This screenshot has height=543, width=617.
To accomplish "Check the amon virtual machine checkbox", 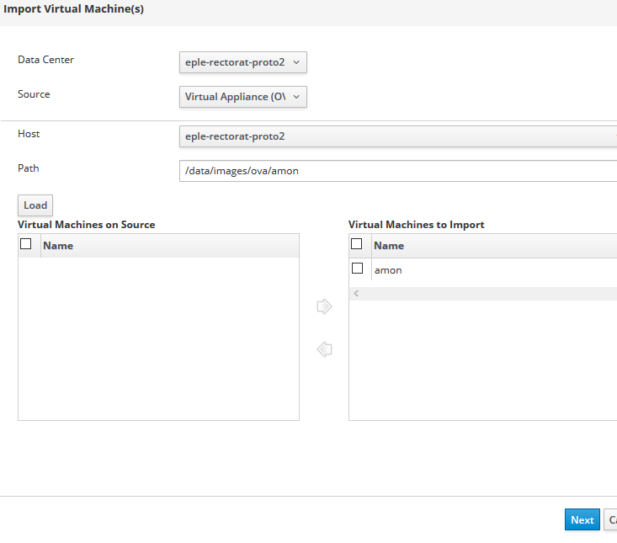I will tap(357, 269).
